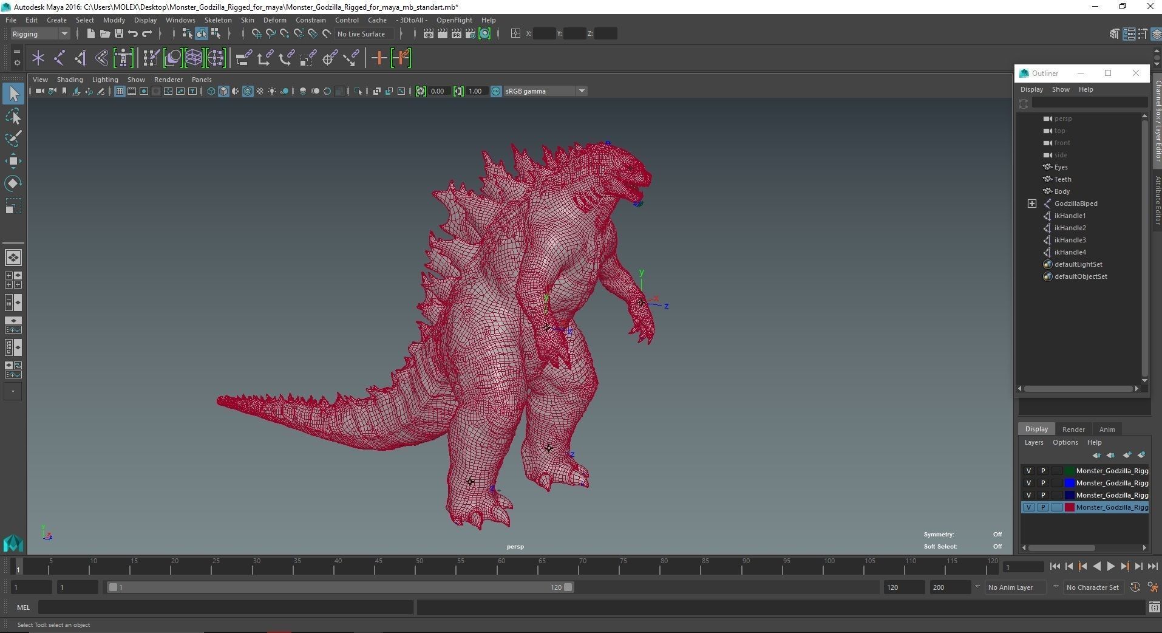
Task: Toggle visibility of the red Monster_Godzilla layer
Action: 1028,507
